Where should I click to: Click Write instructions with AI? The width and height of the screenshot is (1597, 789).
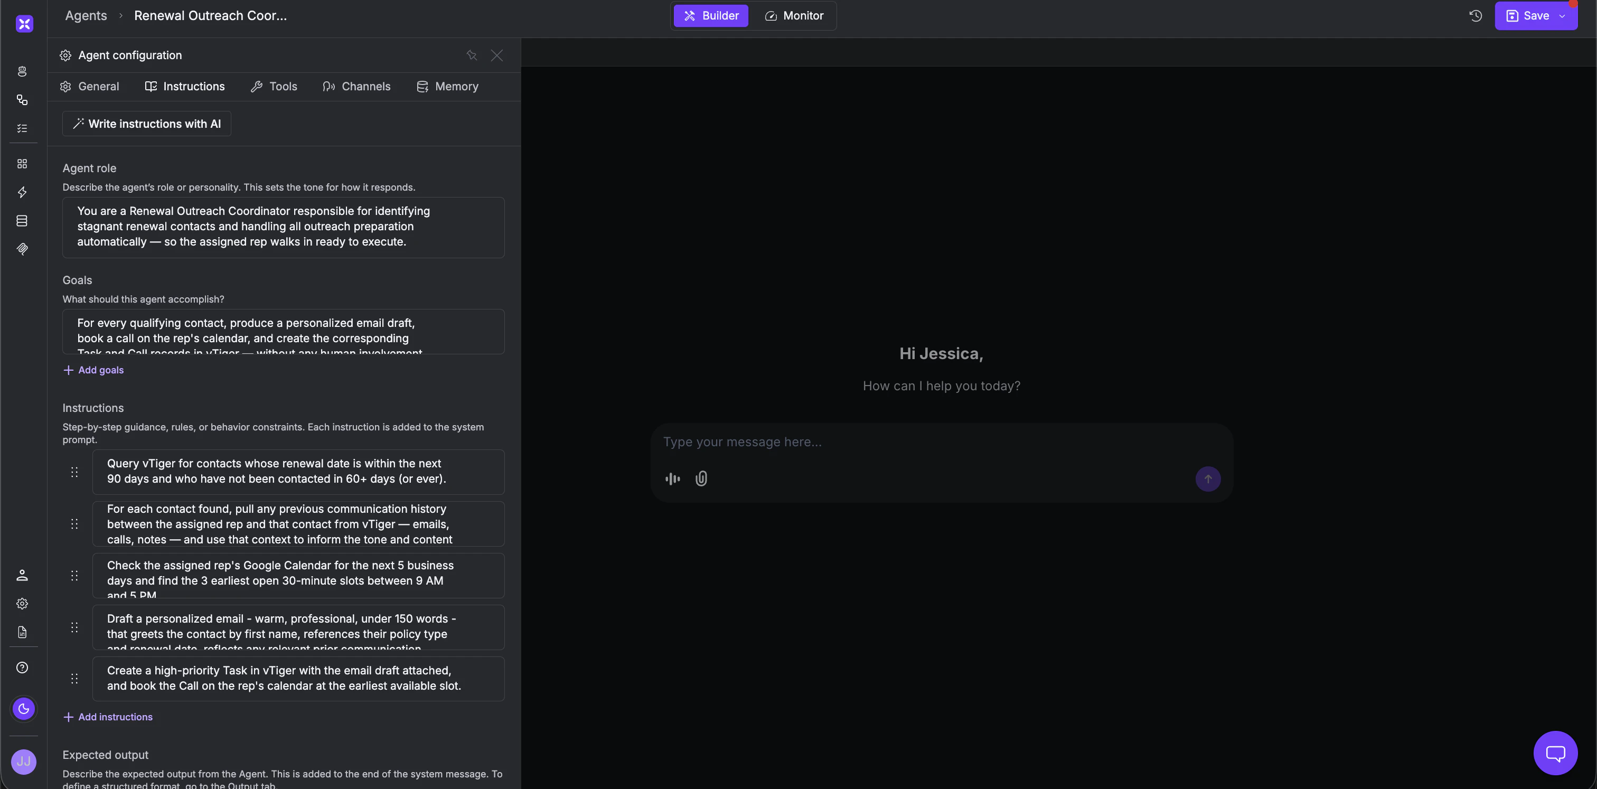(x=147, y=124)
